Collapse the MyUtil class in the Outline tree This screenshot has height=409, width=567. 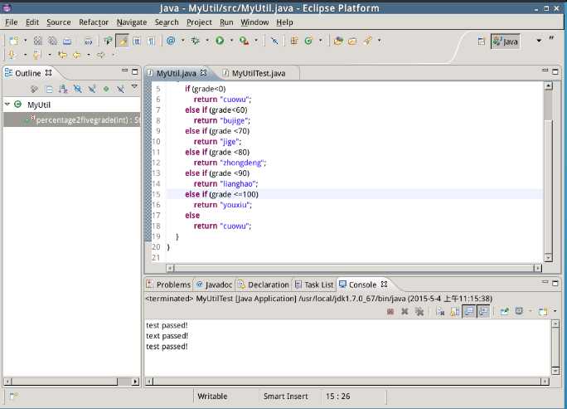pos(7,105)
